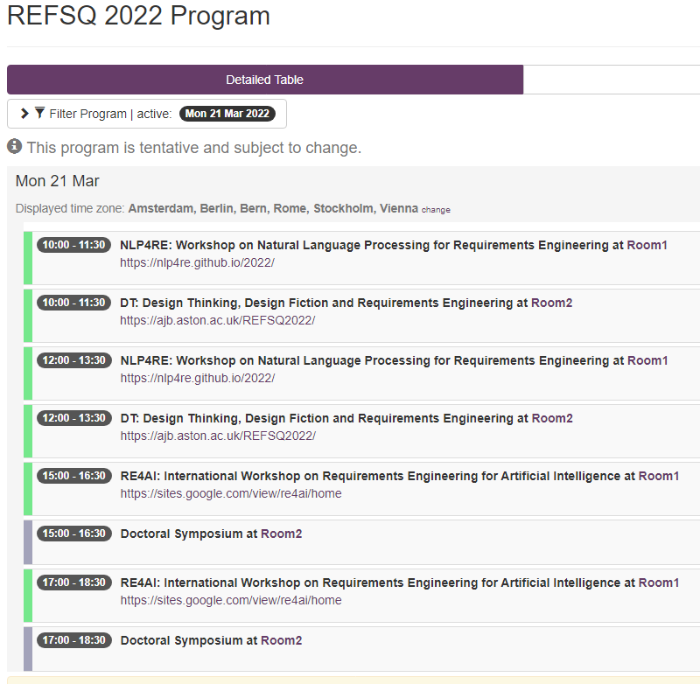700x684 pixels.
Task: Open Room2 link in 17:00 Doctoral Symposium
Action: [x=281, y=640]
